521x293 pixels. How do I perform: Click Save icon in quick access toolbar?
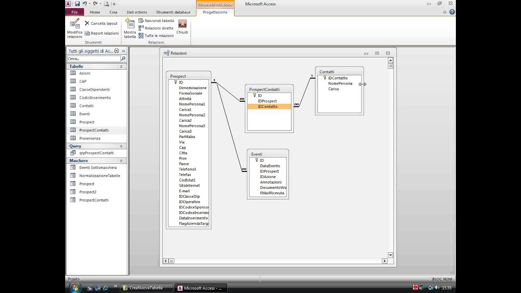pyautogui.click(x=77, y=4)
